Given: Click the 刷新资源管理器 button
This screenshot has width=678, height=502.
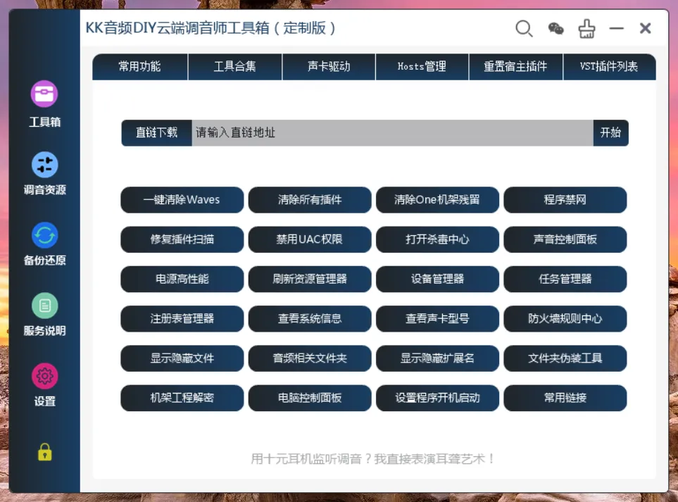Looking at the screenshot, I should coord(310,279).
